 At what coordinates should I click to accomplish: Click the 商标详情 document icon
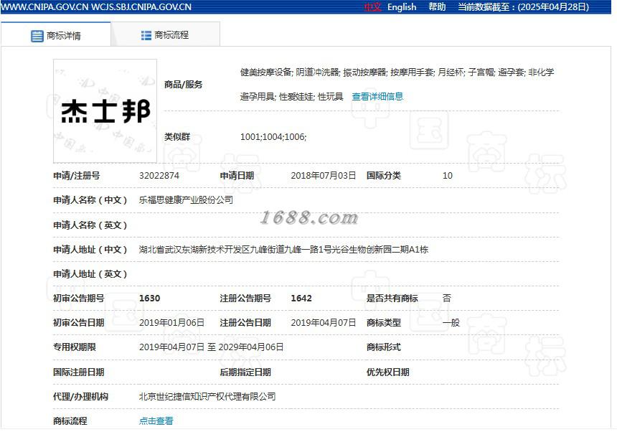click(37, 36)
